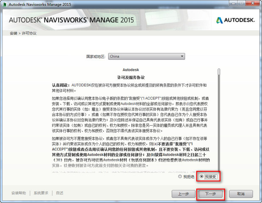Viewport: 262px width, 203px height.
Task: Select the 我拒绝 (I reject) radio button
Action: click(x=181, y=176)
